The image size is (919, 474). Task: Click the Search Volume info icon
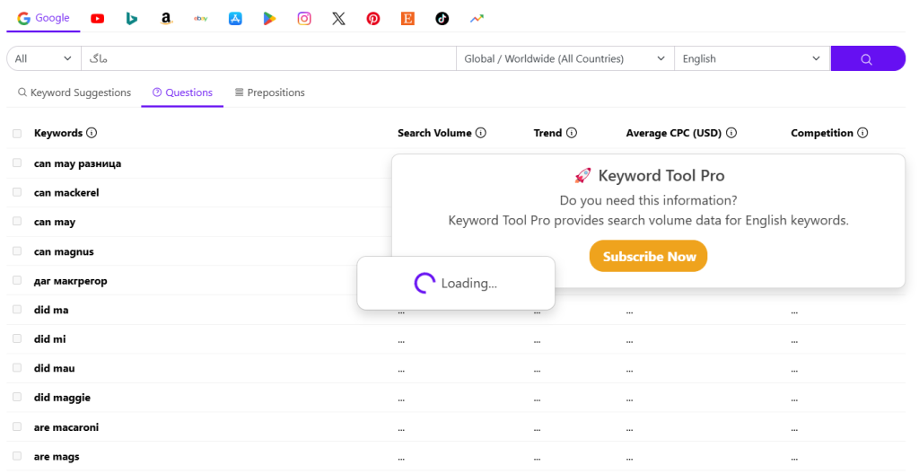click(481, 133)
